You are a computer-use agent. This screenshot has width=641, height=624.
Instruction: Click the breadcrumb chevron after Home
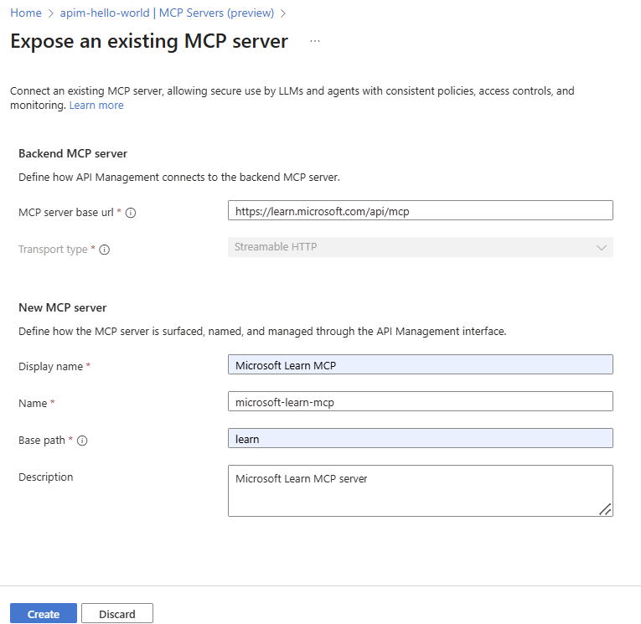click(x=51, y=13)
